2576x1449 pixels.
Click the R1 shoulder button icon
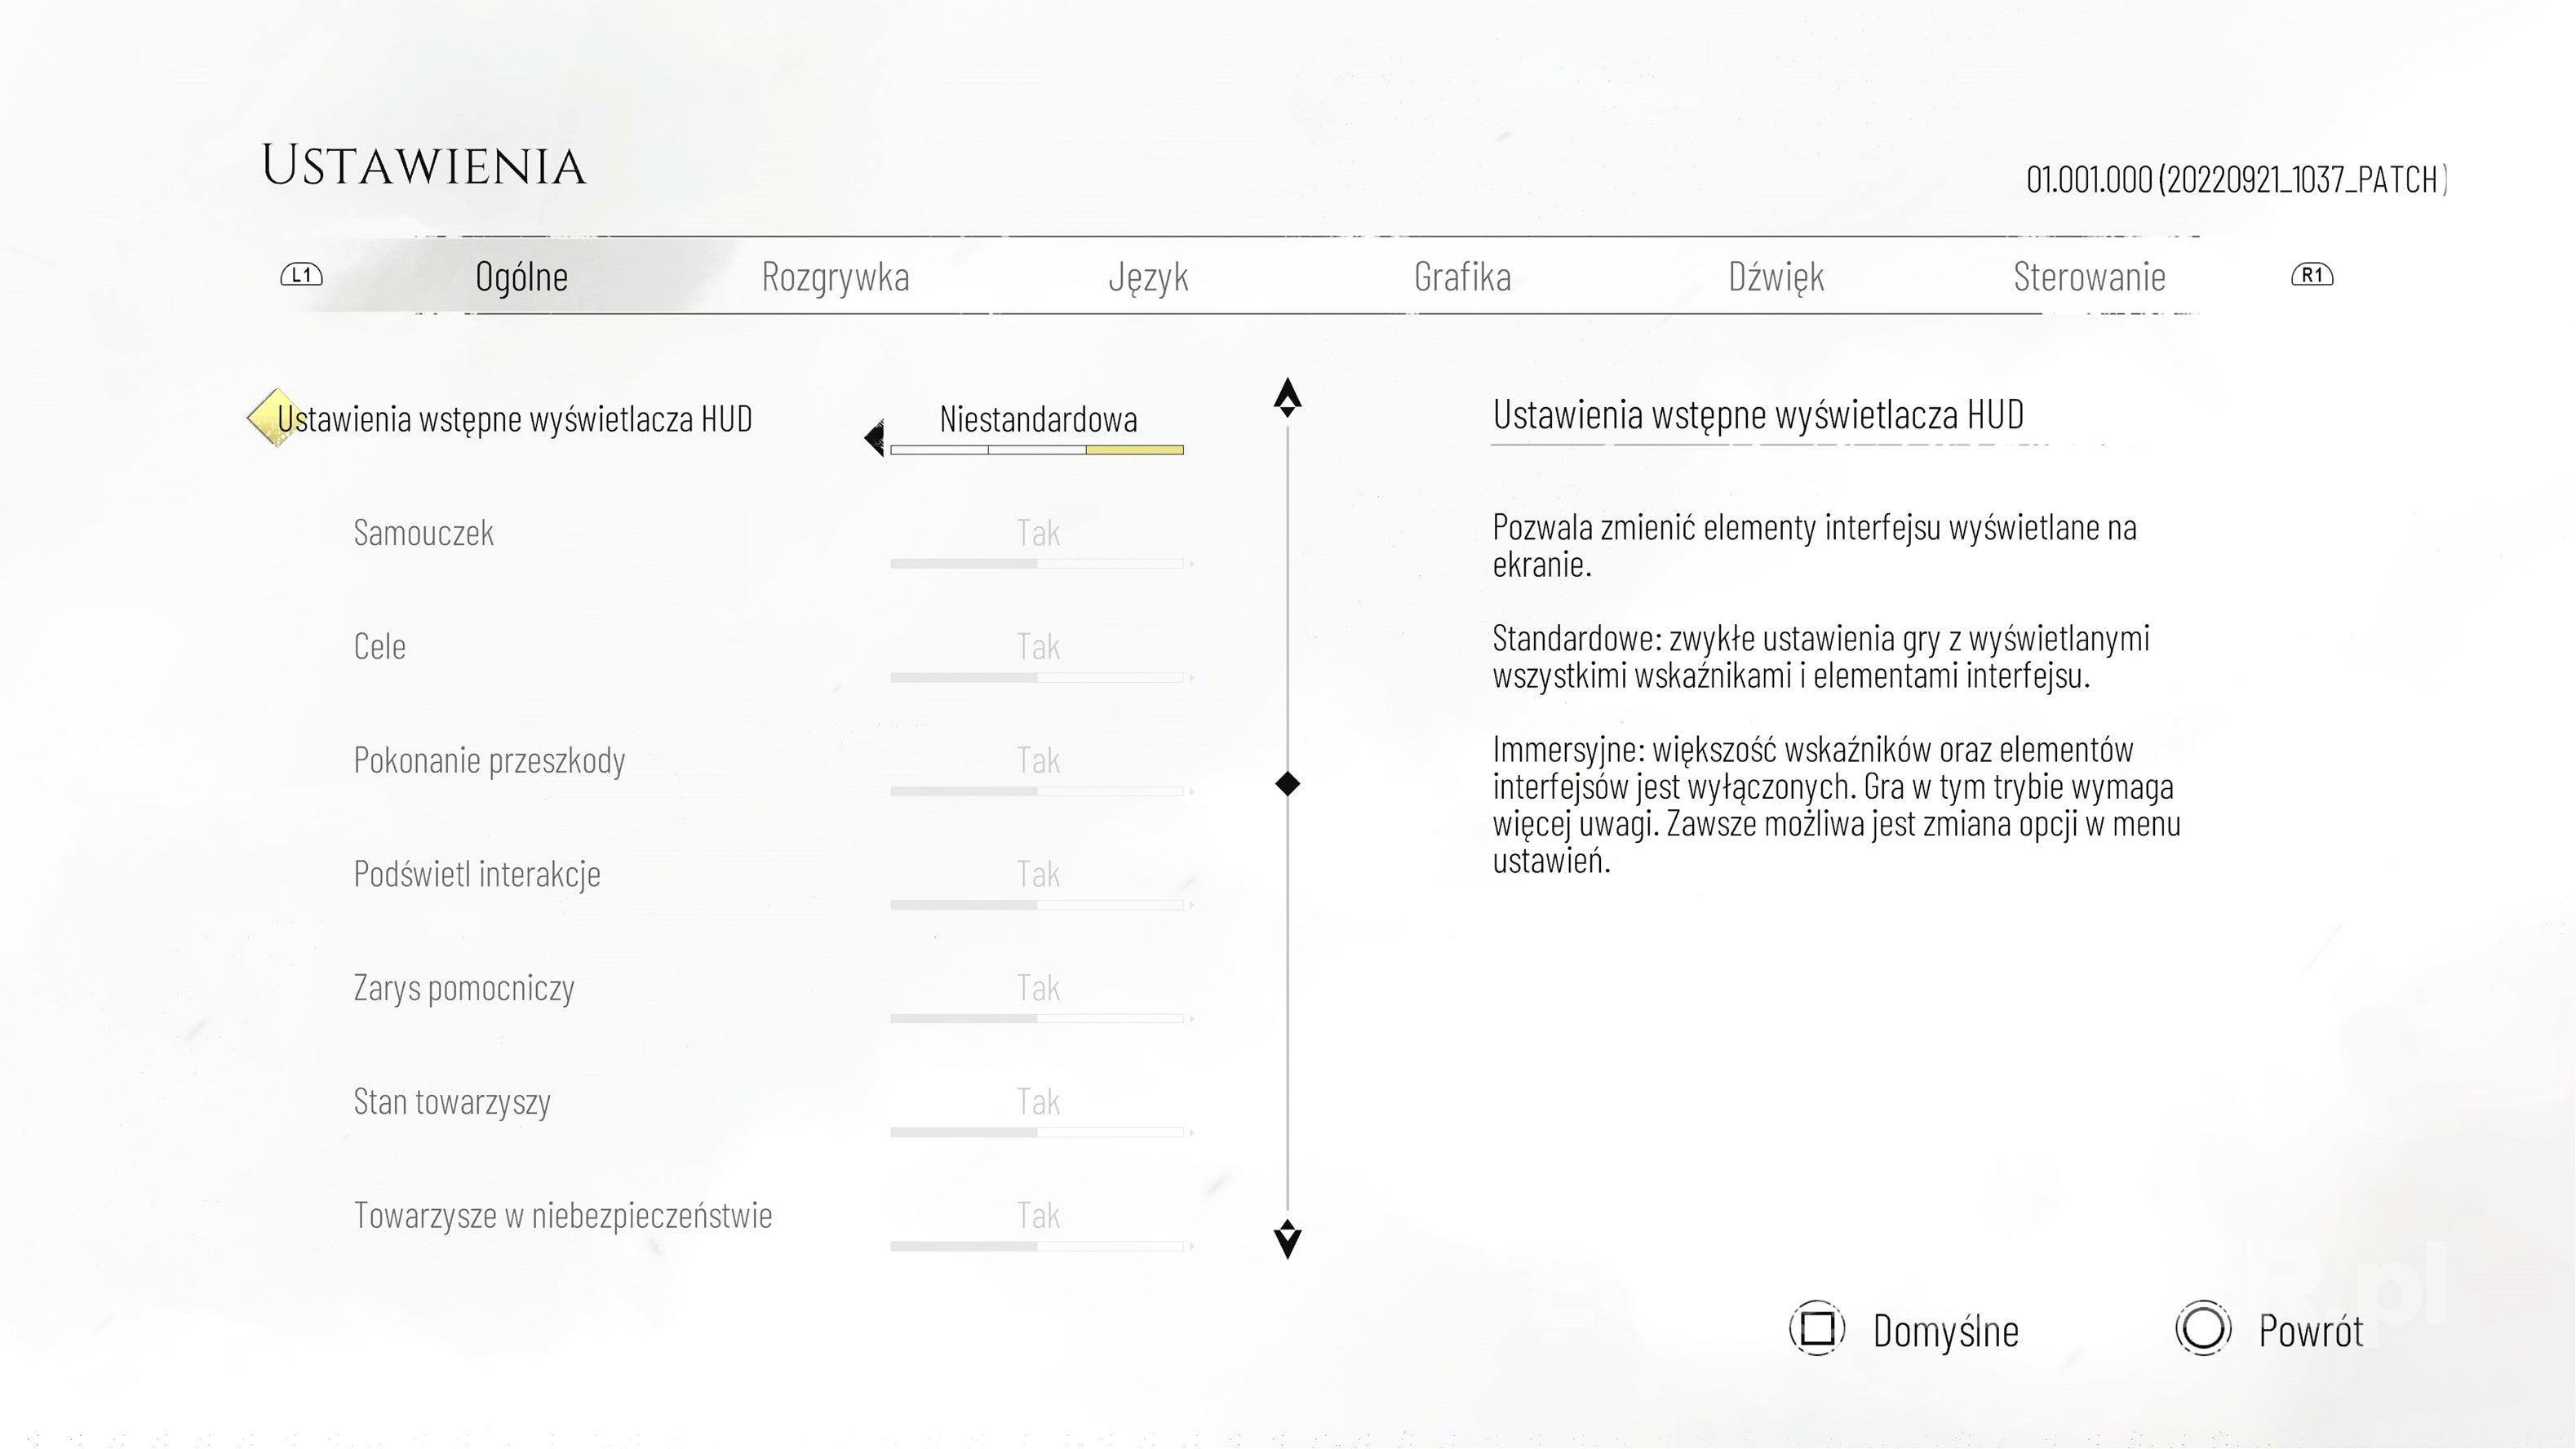point(2312,275)
